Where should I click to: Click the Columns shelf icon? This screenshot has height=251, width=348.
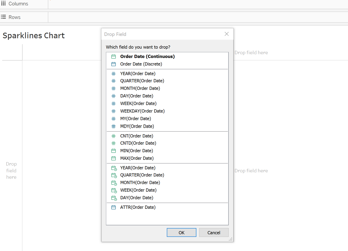(3, 4)
